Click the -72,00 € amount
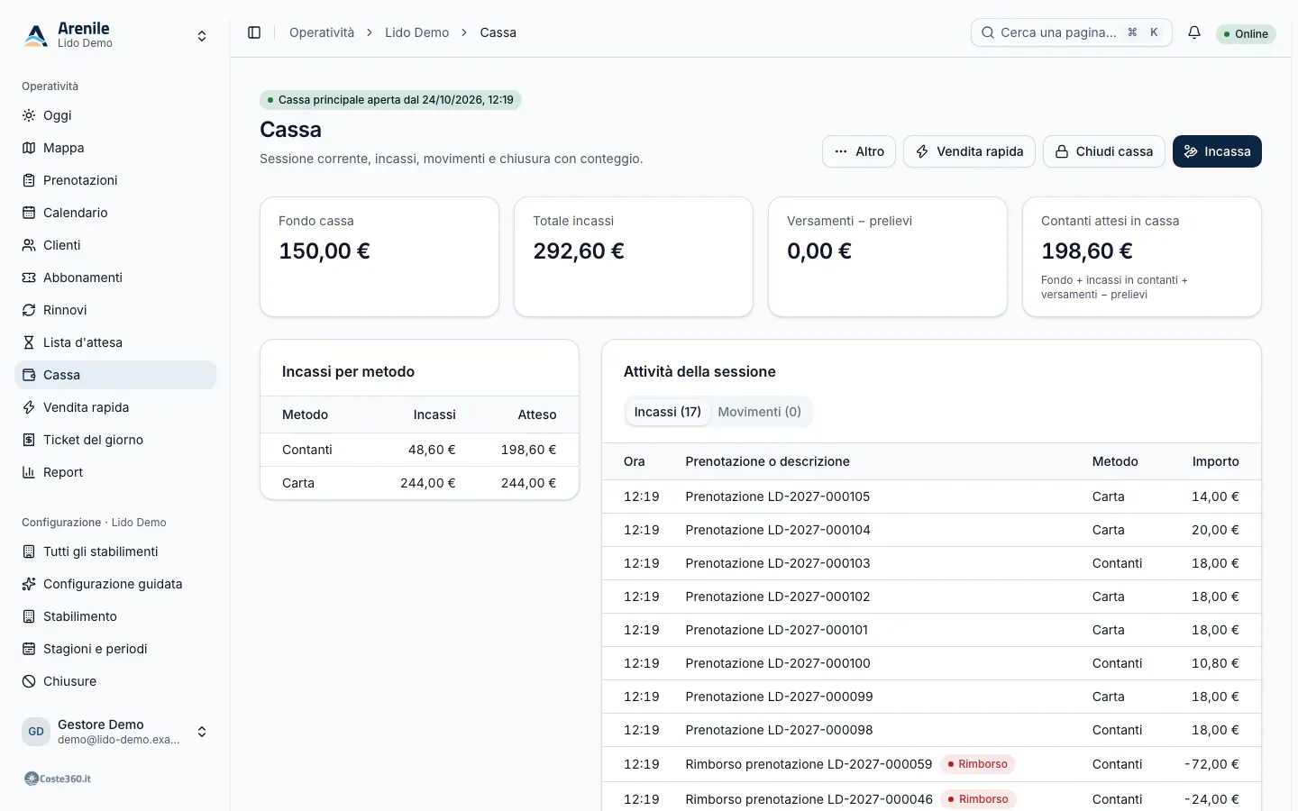Screen dimensions: 1298x811 [x=1211, y=764]
